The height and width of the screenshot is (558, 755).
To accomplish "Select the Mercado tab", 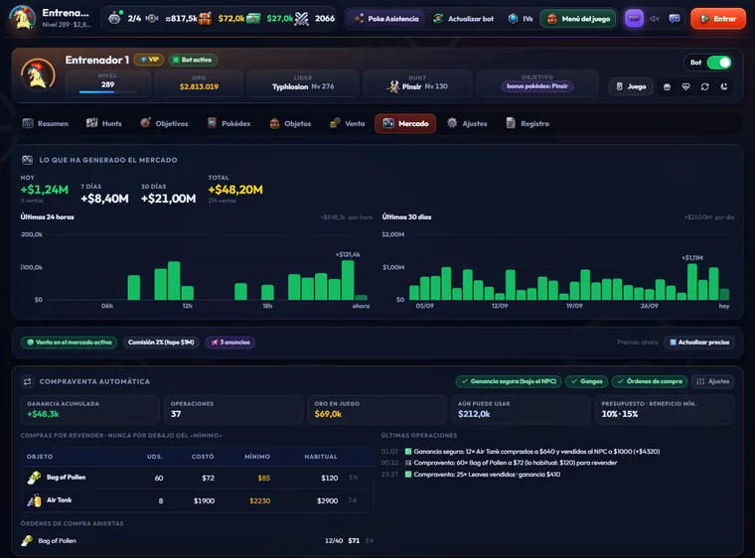I will point(405,124).
